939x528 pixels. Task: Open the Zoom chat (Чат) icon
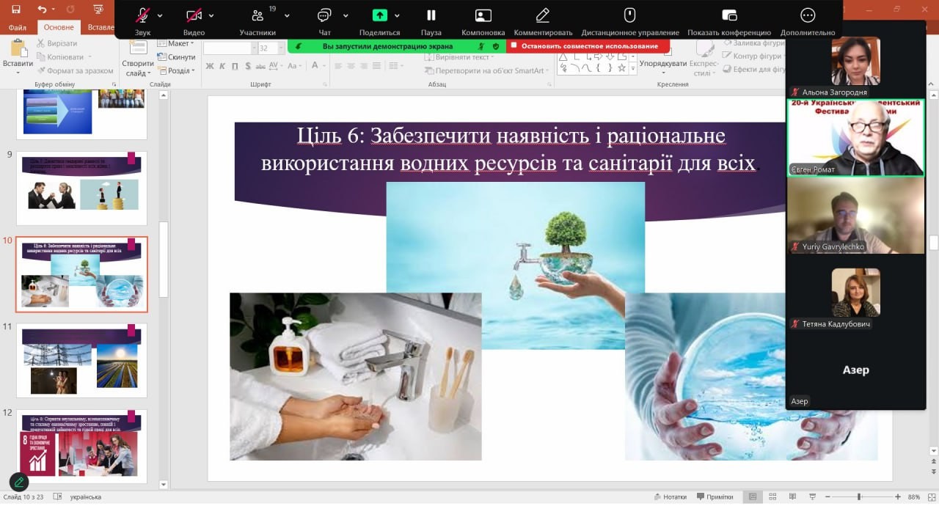click(x=324, y=15)
